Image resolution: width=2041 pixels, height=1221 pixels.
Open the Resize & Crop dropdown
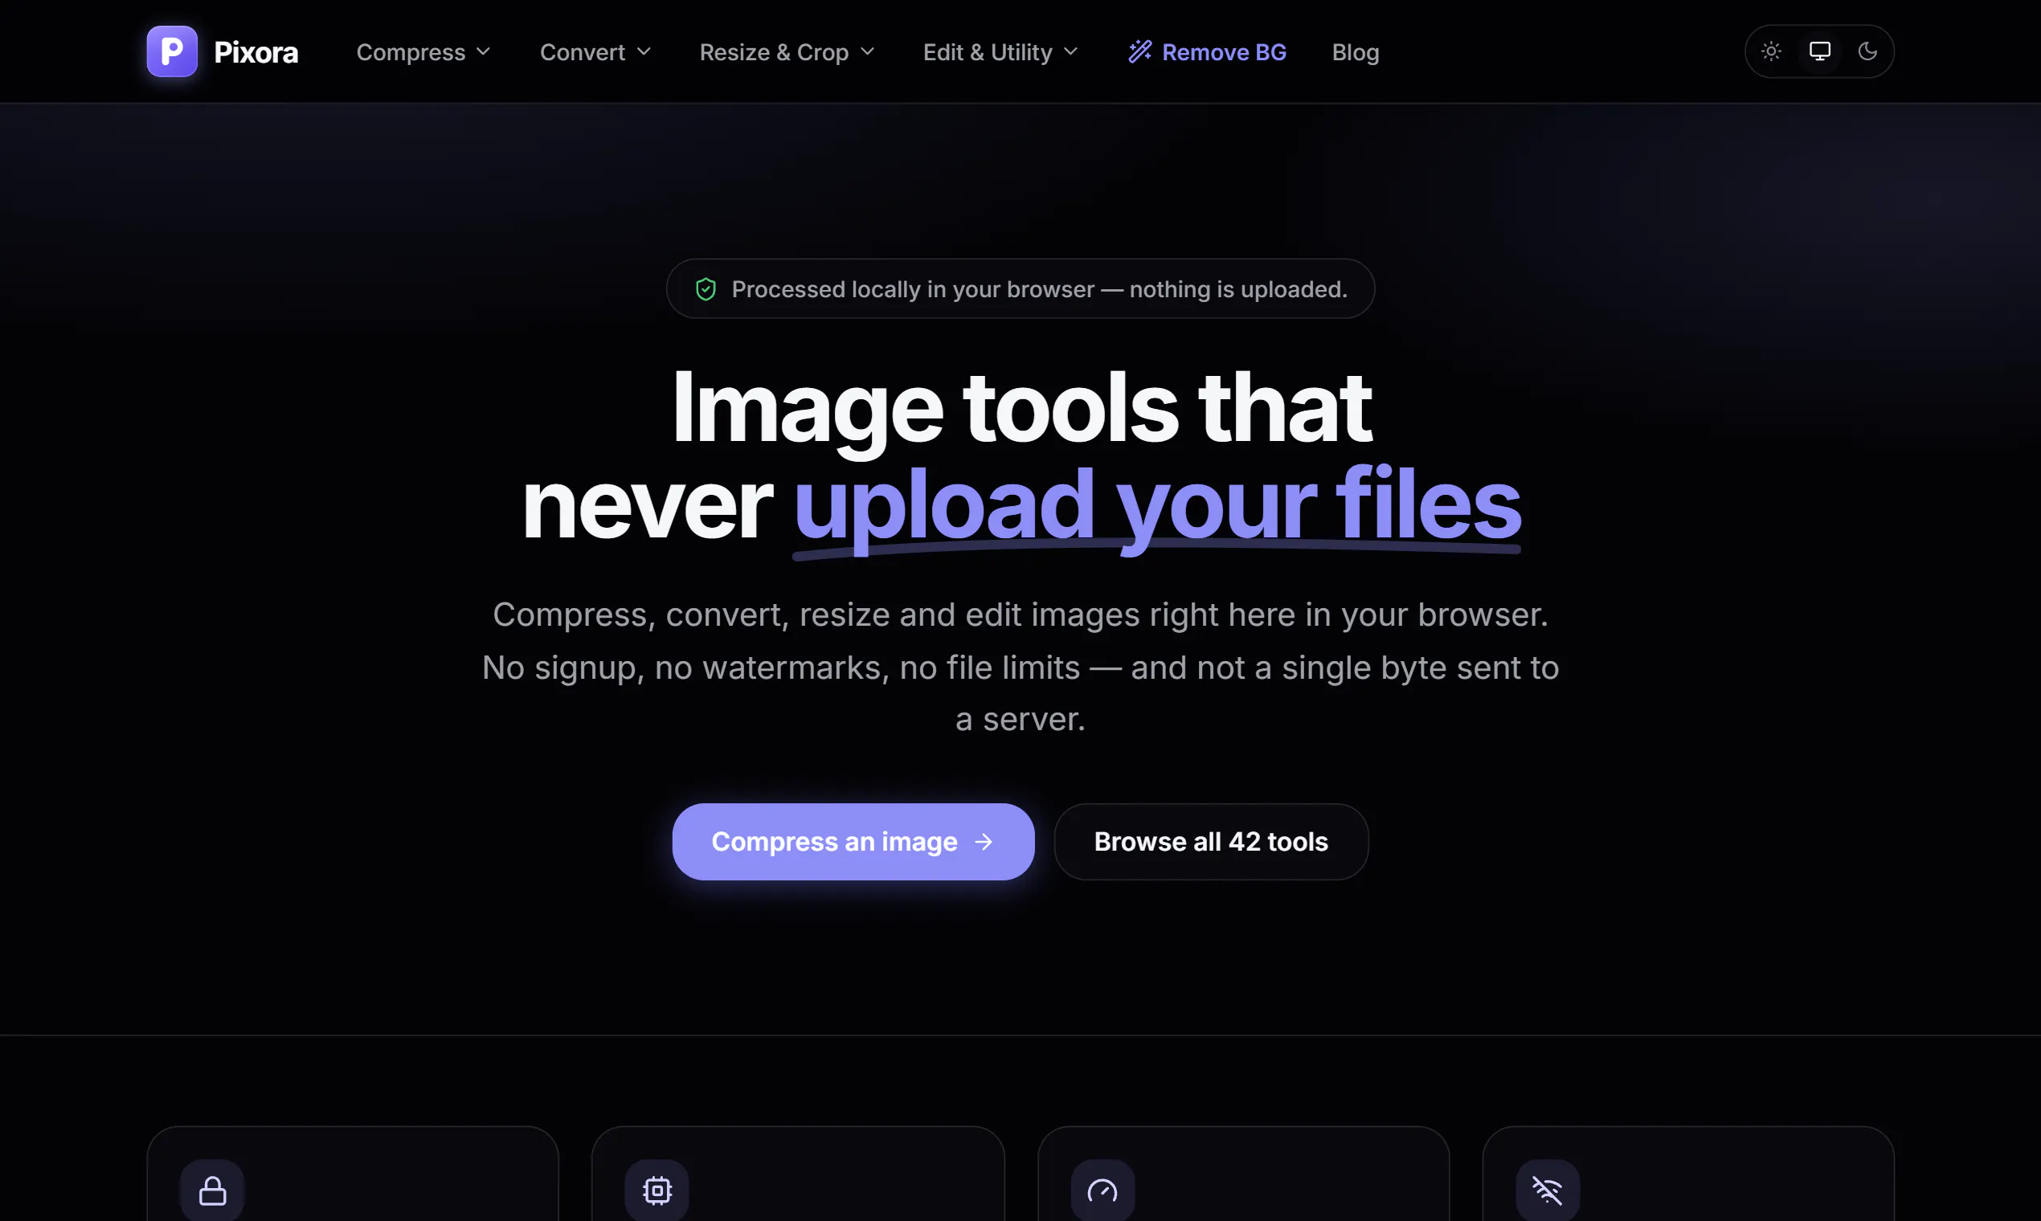tap(787, 52)
